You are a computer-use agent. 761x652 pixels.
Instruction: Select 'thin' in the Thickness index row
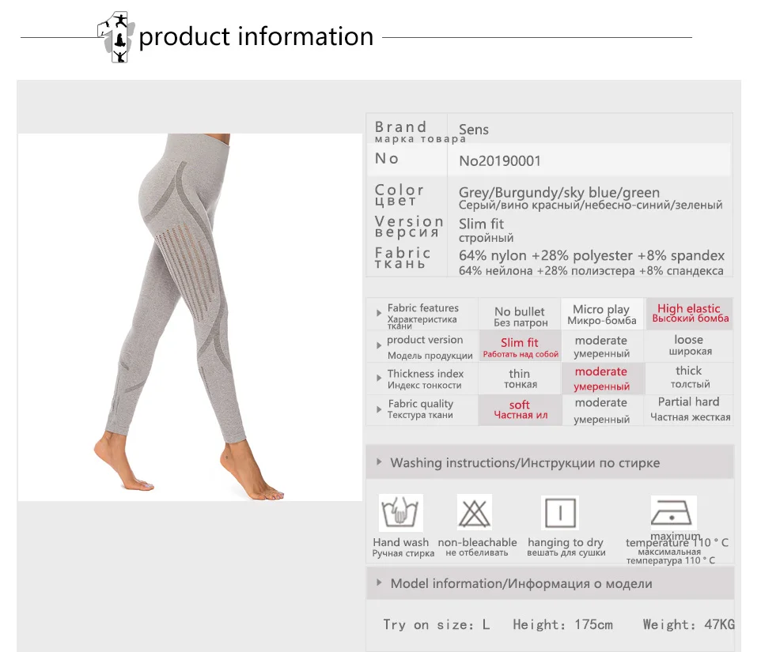(x=520, y=378)
